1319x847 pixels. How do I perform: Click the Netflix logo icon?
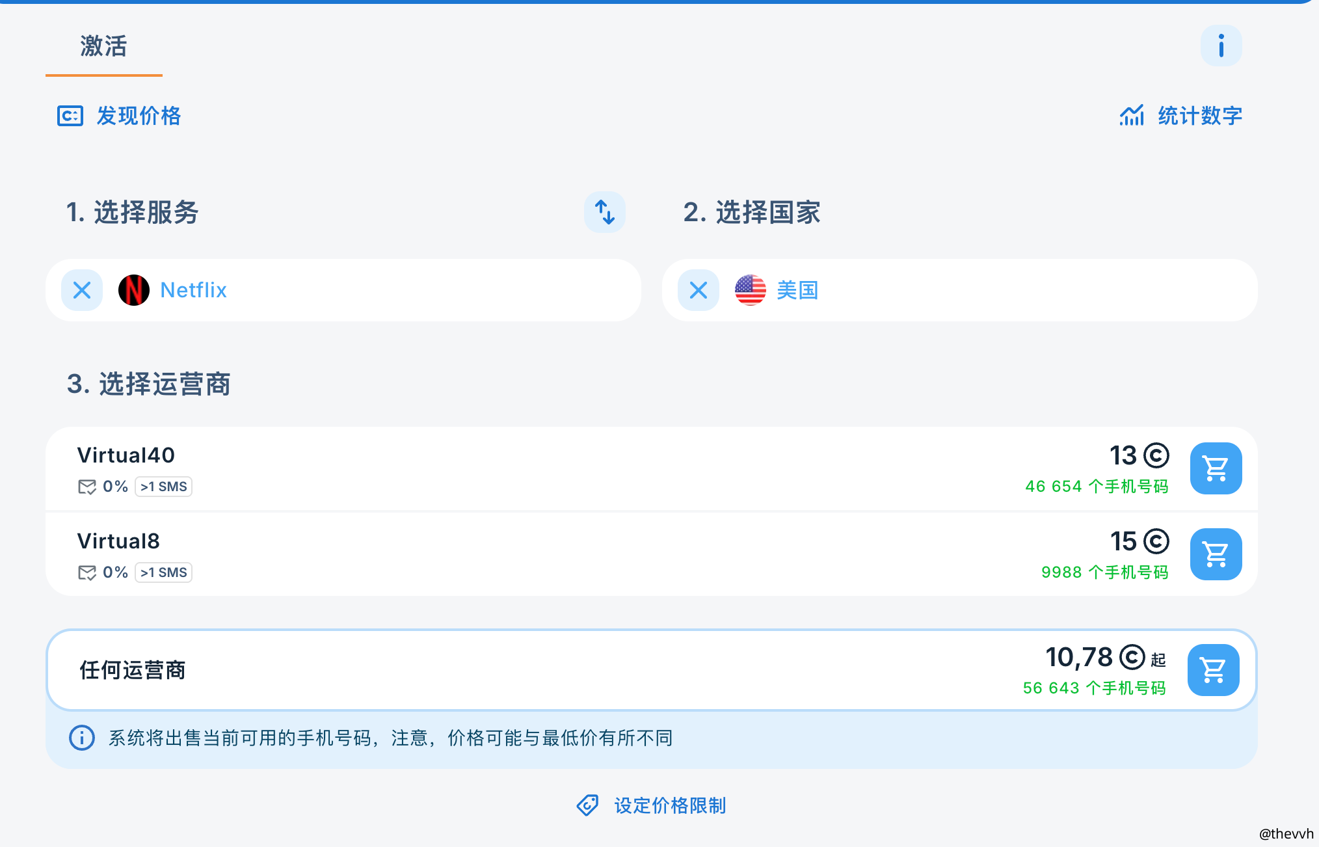134,290
